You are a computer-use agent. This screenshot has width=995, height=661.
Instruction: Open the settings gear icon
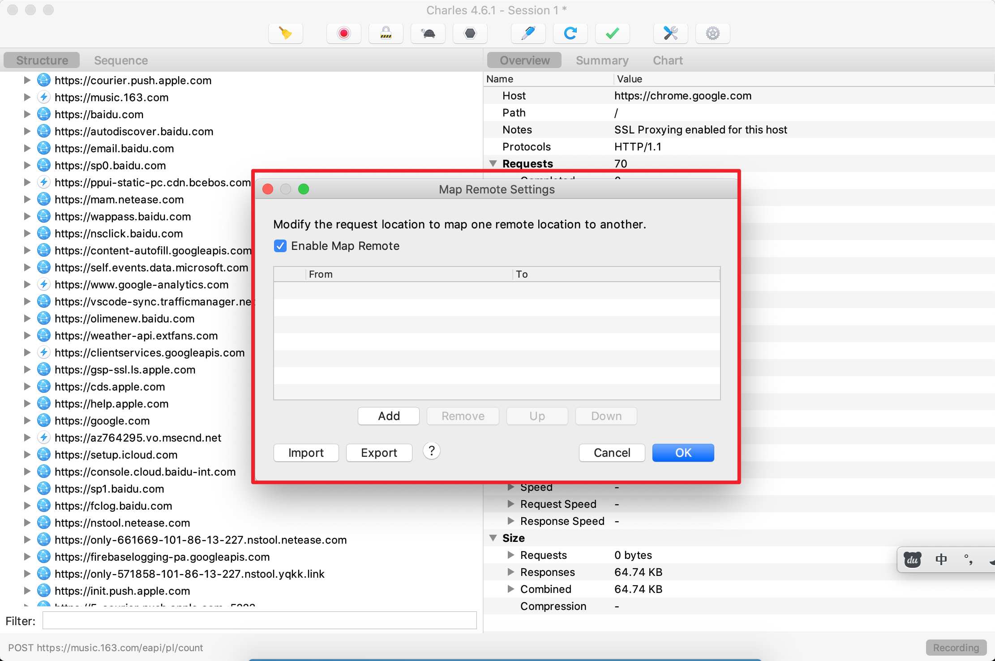[712, 34]
